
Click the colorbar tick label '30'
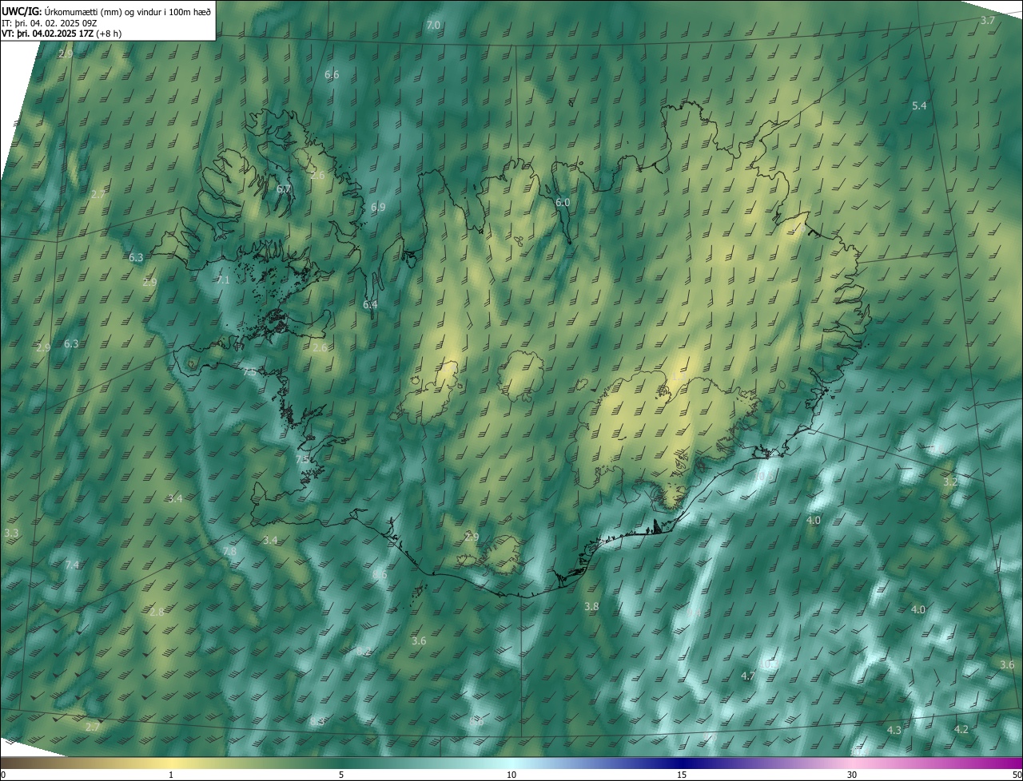pyautogui.click(x=852, y=775)
